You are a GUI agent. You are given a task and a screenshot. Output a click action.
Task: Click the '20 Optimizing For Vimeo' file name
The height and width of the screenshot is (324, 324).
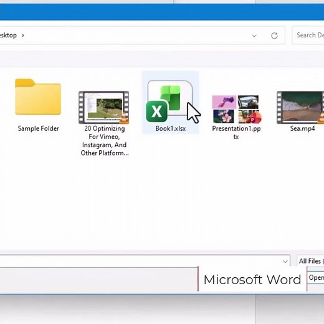click(x=105, y=141)
